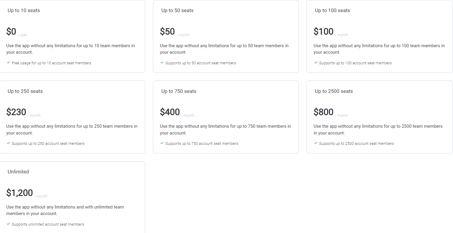Pick the $230 per month price

(x=16, y=112)
